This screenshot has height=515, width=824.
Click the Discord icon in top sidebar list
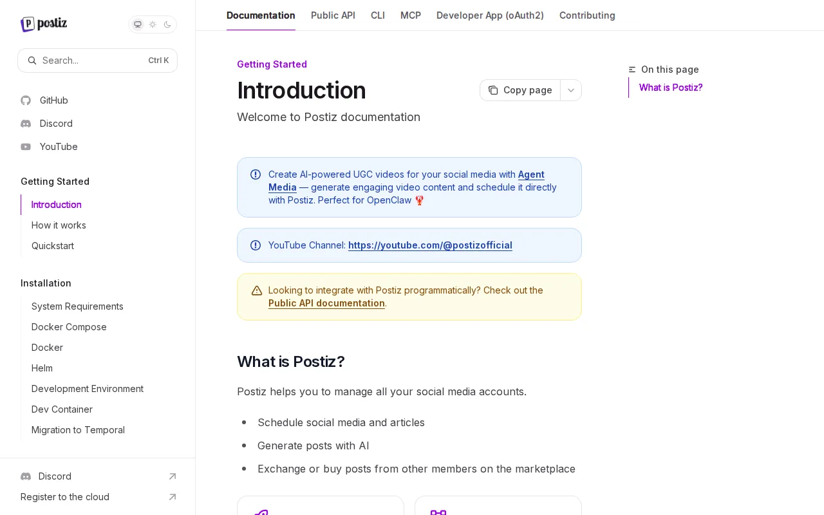pos(26,124)
